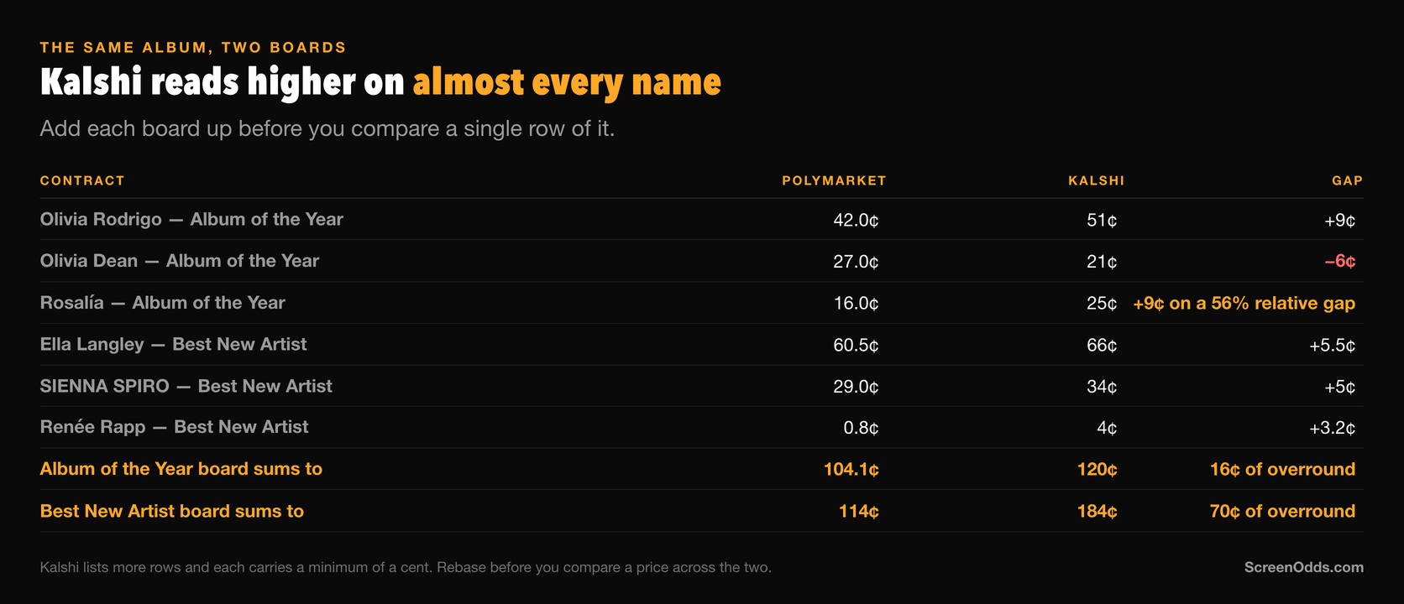Click 'Rosalía — Album of the Year' contract
Viewport: 1404px width, 604px height.
pos(163,303)
